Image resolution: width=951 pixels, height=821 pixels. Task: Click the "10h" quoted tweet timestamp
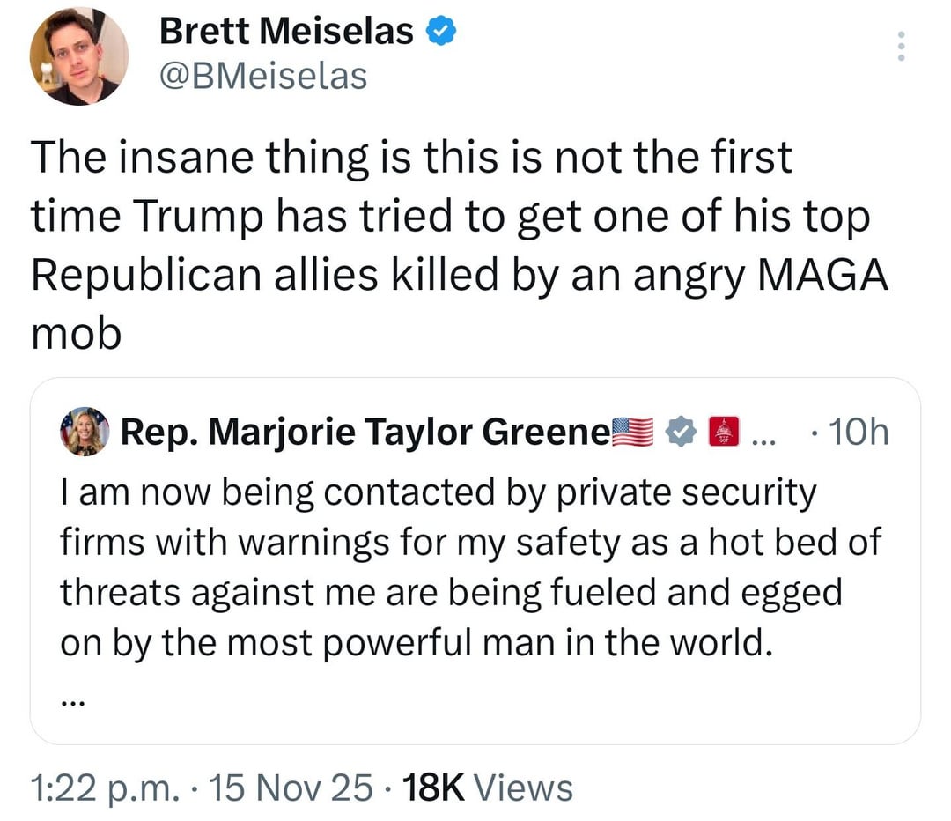click(853, 433)
